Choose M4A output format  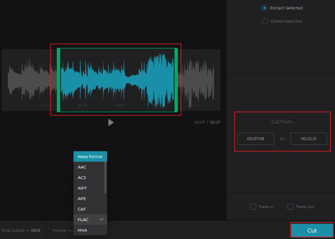(90, 230)
